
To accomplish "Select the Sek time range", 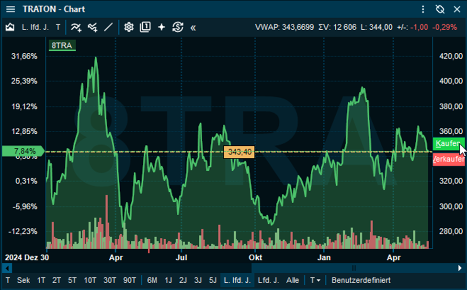I will coord(23,280).
